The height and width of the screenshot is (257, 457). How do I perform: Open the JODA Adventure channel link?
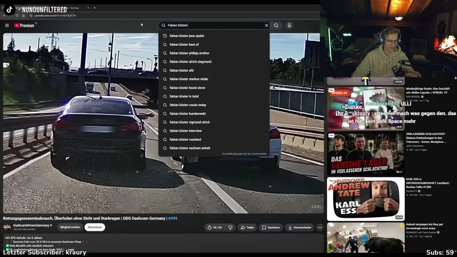coord(415,146)
